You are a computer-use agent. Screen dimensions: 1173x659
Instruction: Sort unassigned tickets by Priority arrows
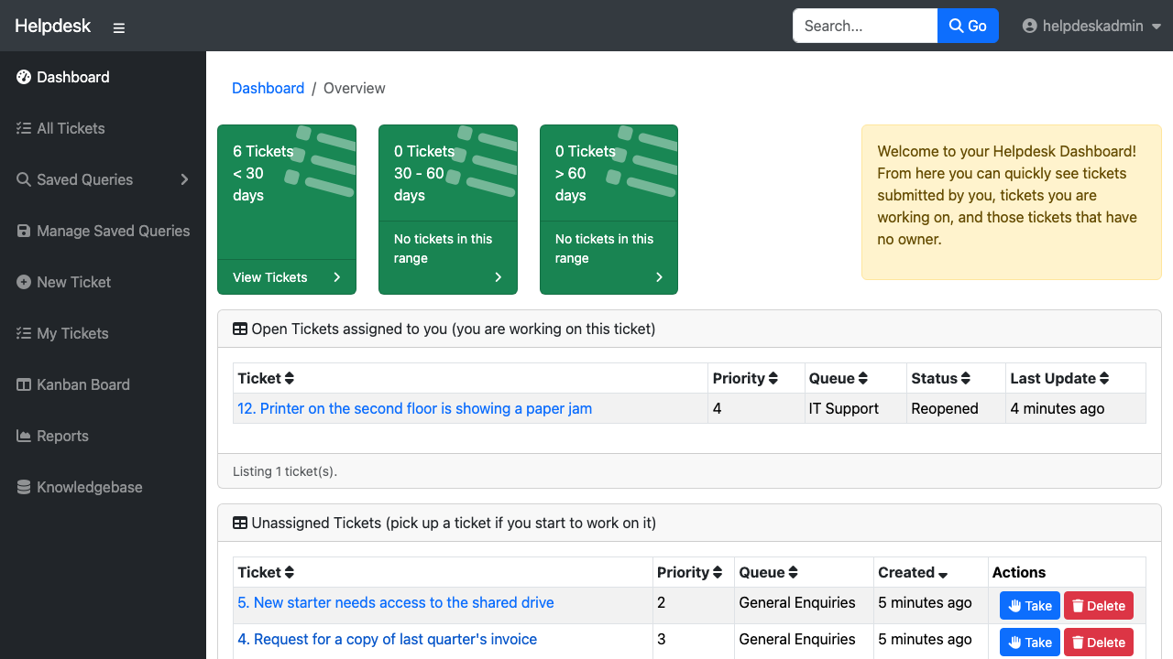click(718, 572)
